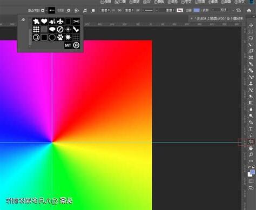Select the Clone Stamp tool
The image size is (256, 210).
tap(251, 83)
